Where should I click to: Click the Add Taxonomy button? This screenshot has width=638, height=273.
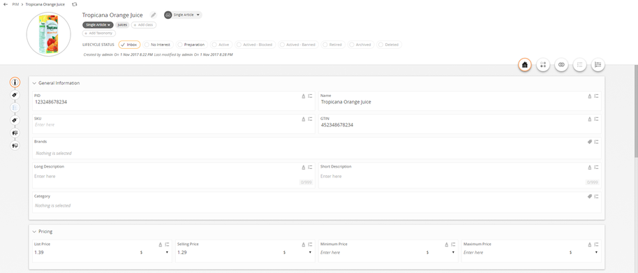tap(98, 33)
